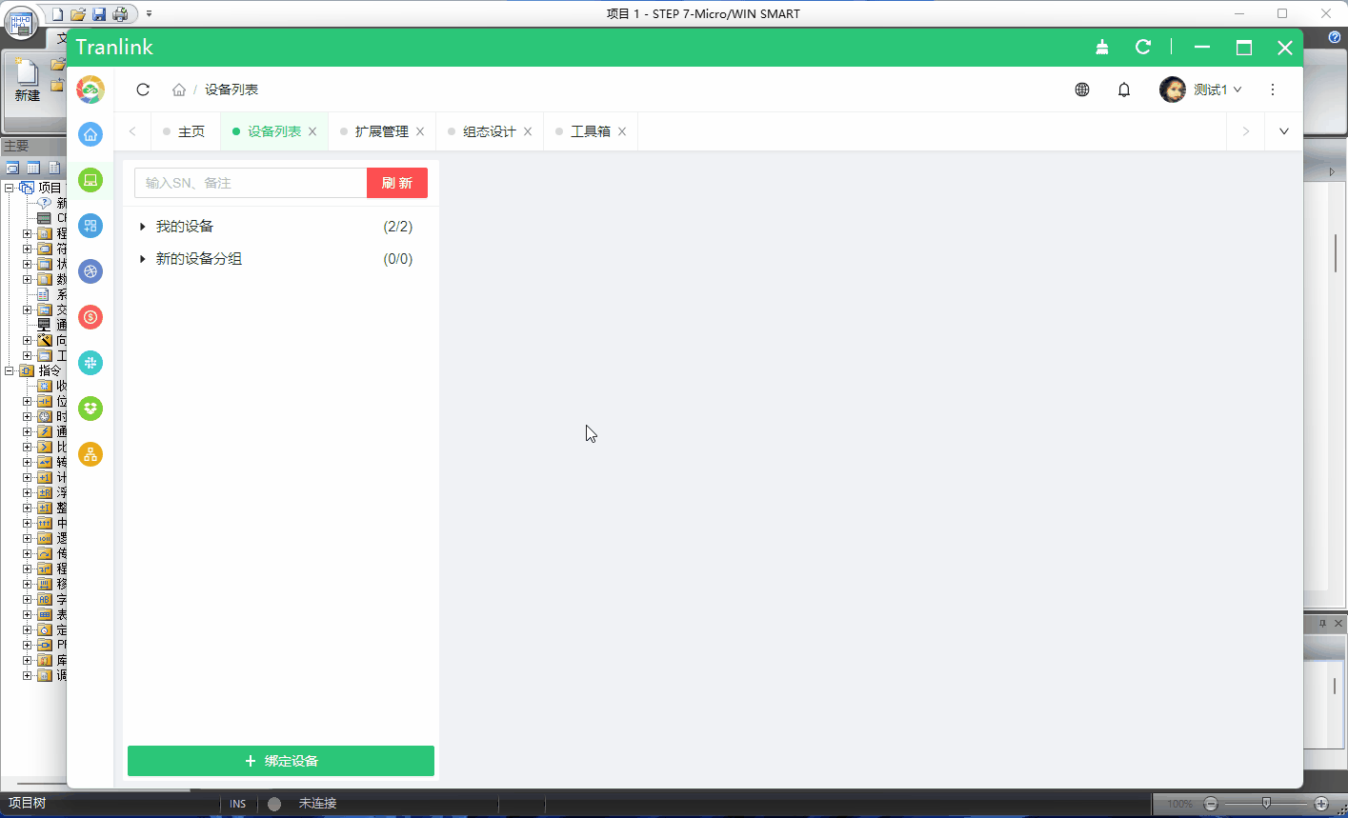1348x818 pixels.
Task: Open the tab list dropdown chevron
Action: tap(1283, 131)
